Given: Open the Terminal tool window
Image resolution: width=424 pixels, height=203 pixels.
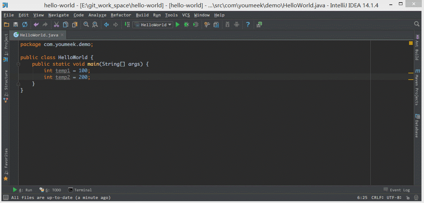Looking at the screenshot, I should coord(80,190).
